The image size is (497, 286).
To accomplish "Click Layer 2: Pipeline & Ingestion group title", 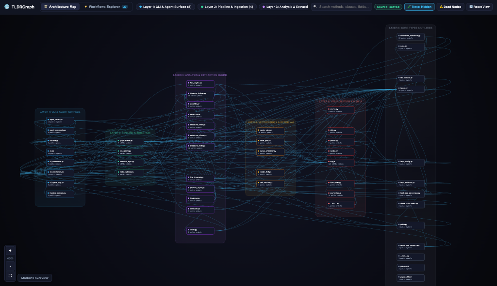I will pyautogui.click(x=130, y=133).
